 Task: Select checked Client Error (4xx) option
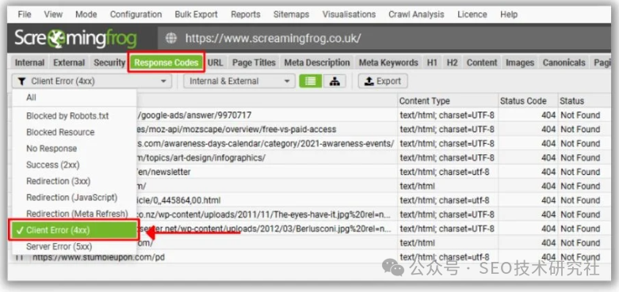click(74, 230)
